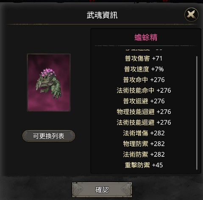Select the 普攻迴避 +276 stat row
The height and width of the screenshot is (200, 203).
(144, 101)
